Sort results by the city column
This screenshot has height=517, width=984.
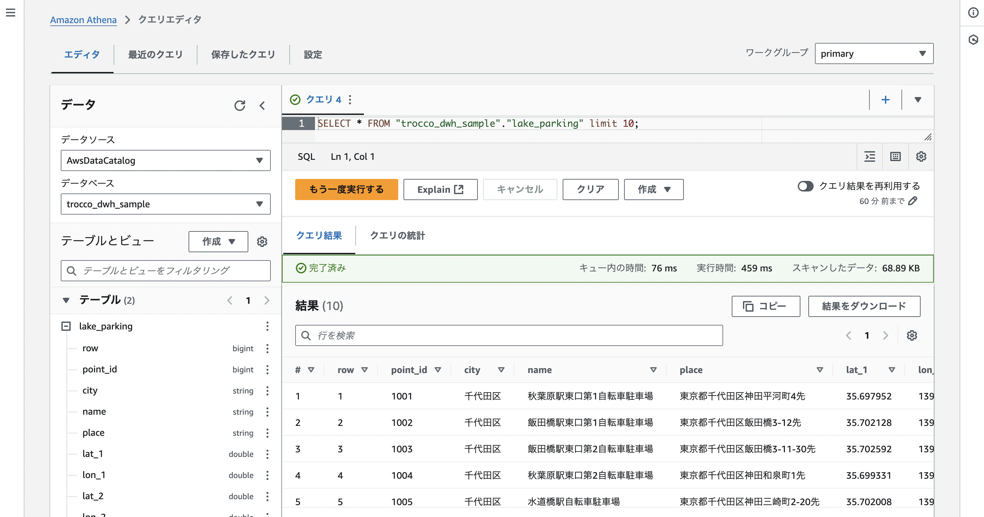501,370
